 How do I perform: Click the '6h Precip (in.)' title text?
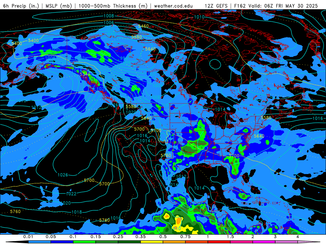tap(21, 6)
